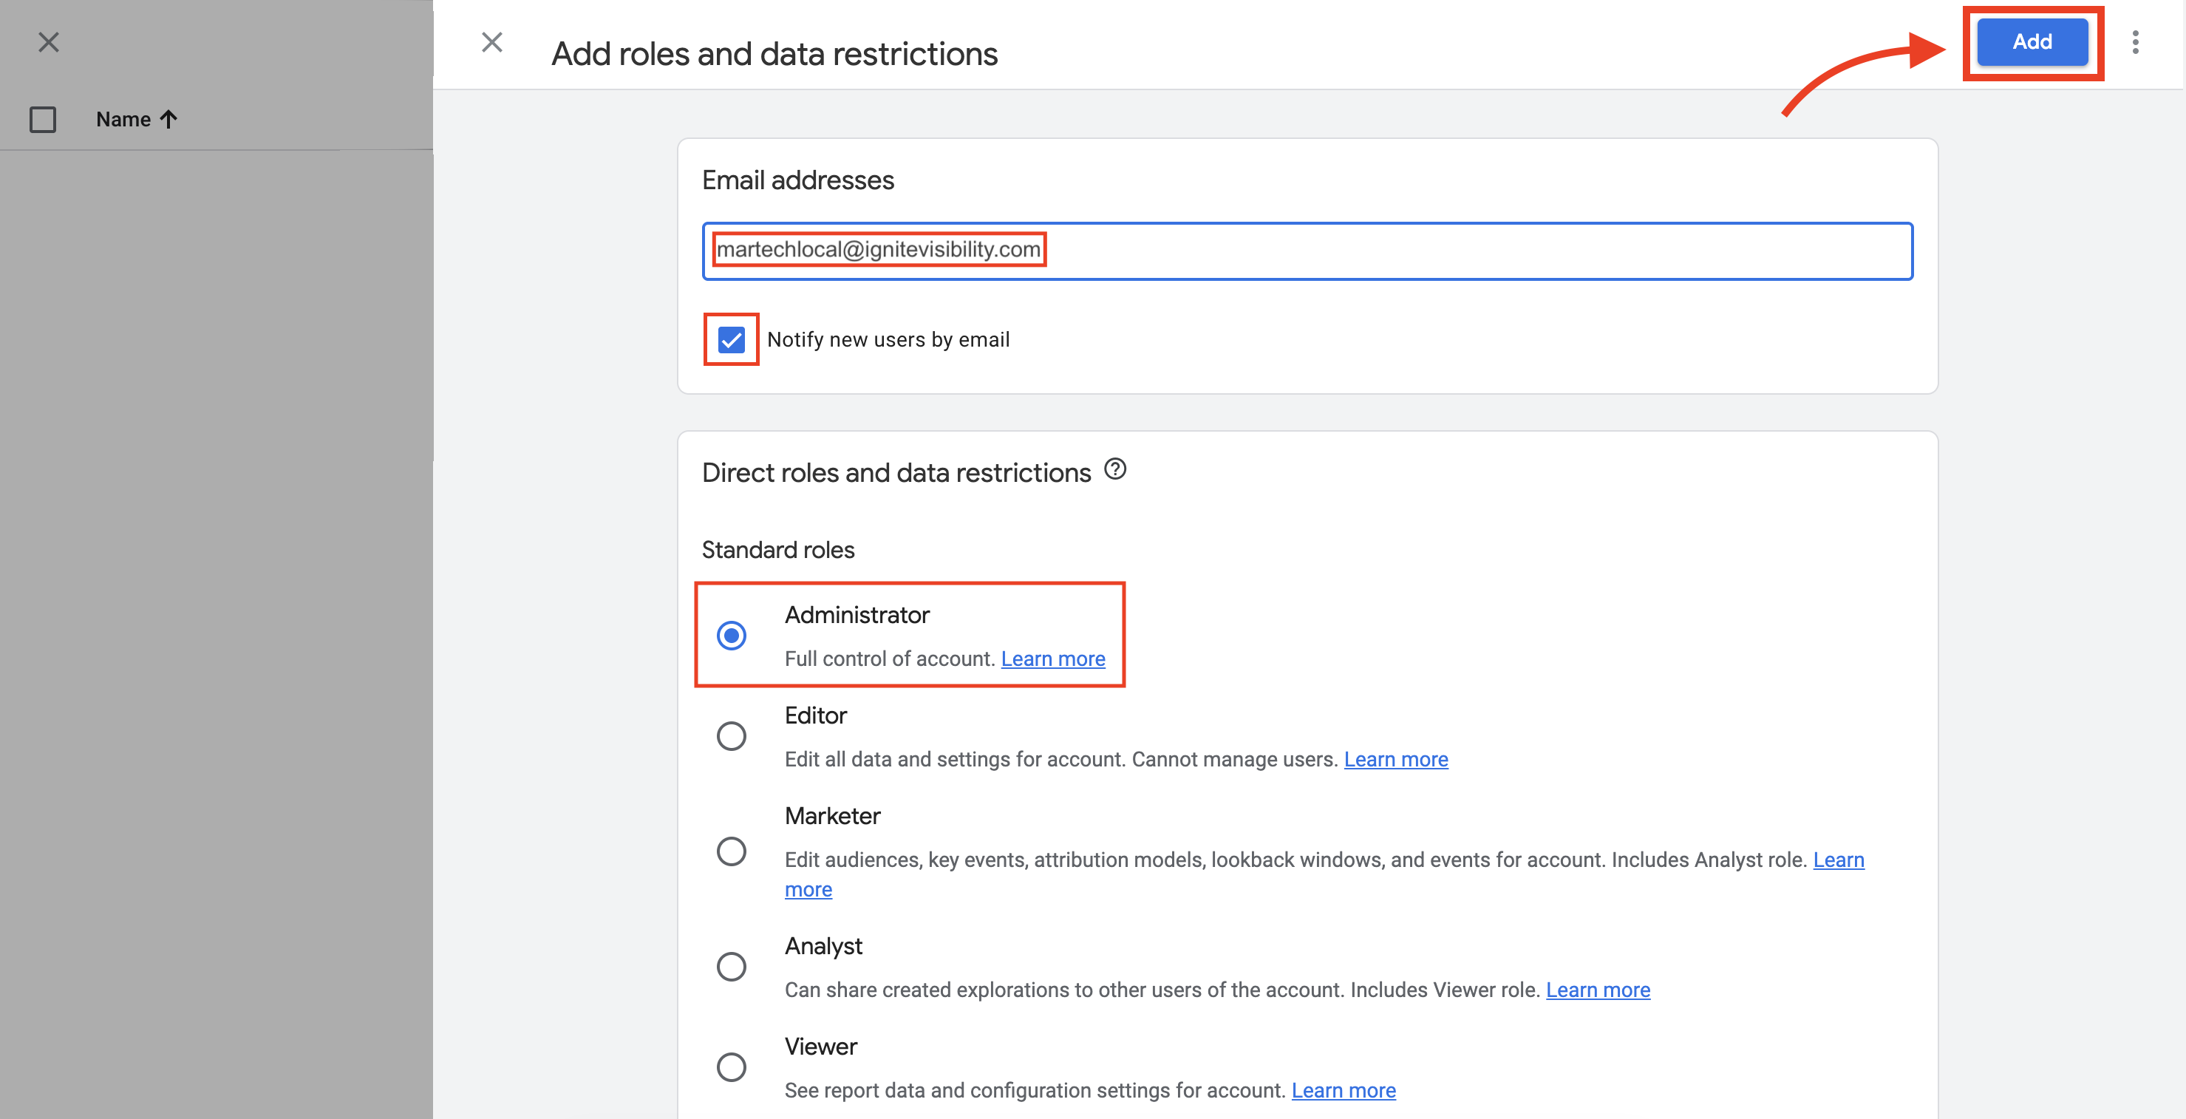Select the Editor role radio button
Image resolution: width=2186 pixels, height=1119 pixels.
(731, 735)
